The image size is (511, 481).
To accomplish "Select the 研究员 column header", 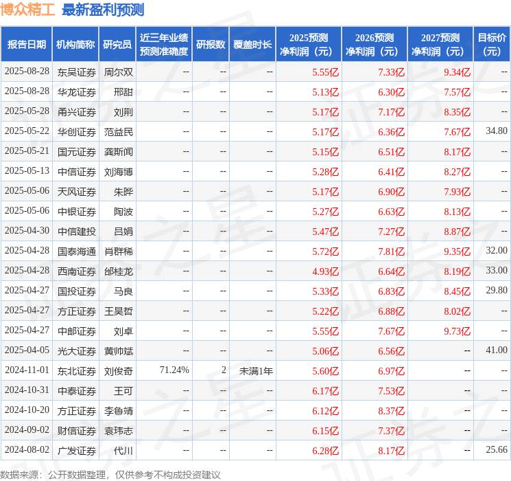I will click(x=117, y=45).
